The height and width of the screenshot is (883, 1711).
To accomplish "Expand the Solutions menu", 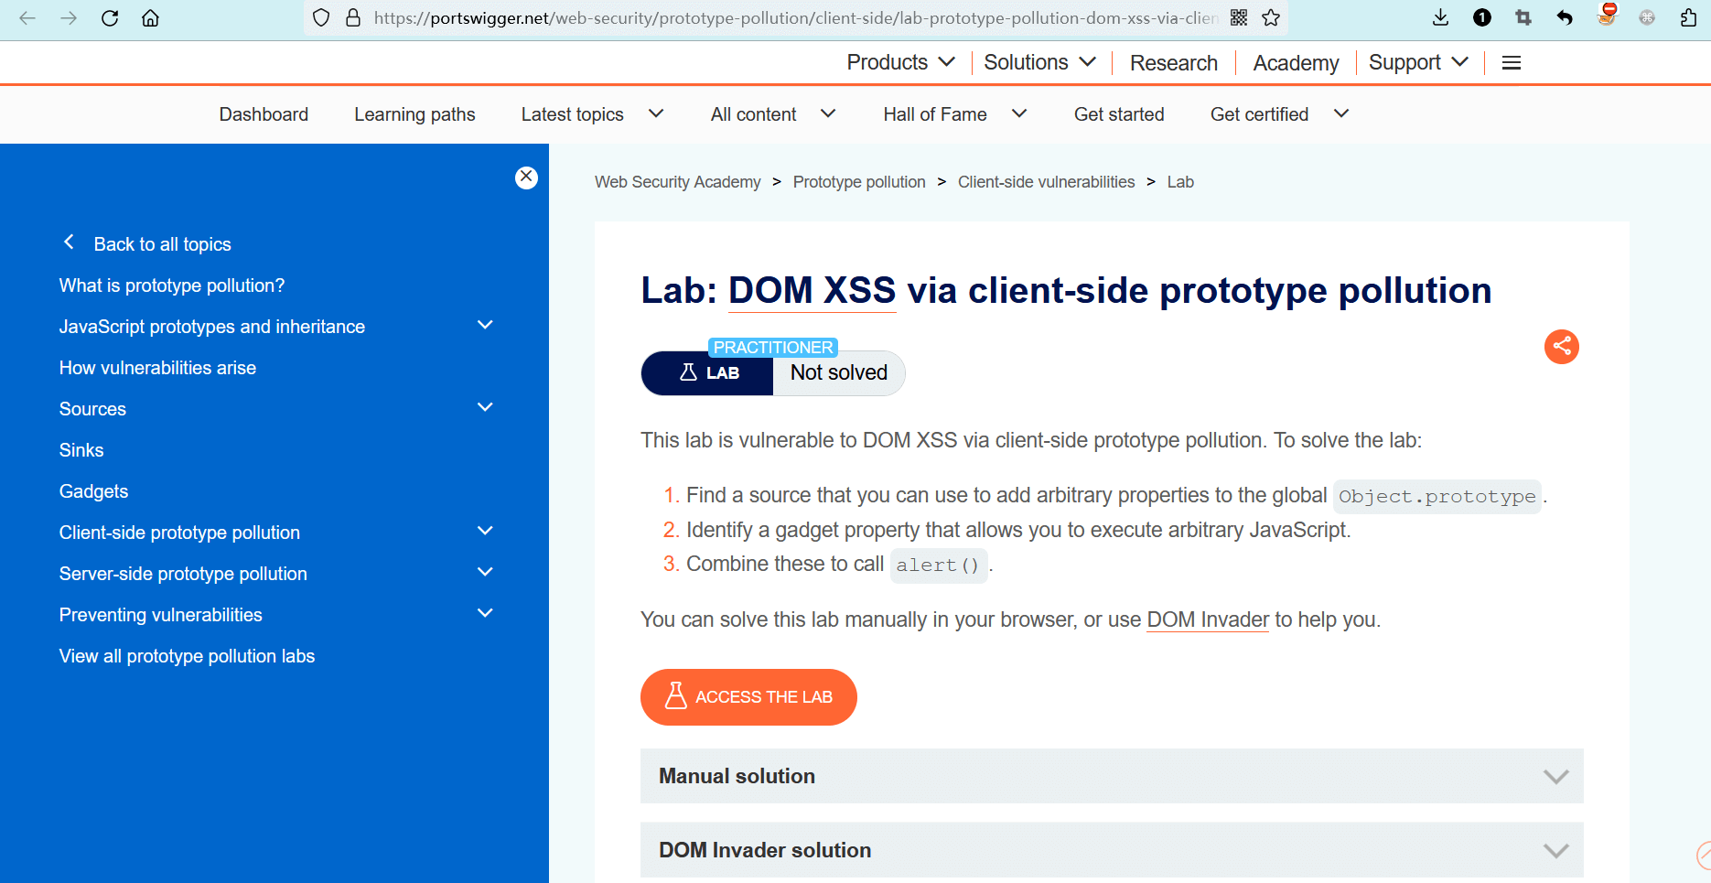I will 1039,62.
